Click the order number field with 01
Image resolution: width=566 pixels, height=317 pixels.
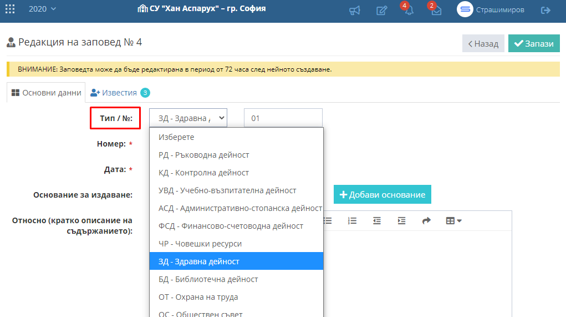pyautogui.click(x=283, y=118)
